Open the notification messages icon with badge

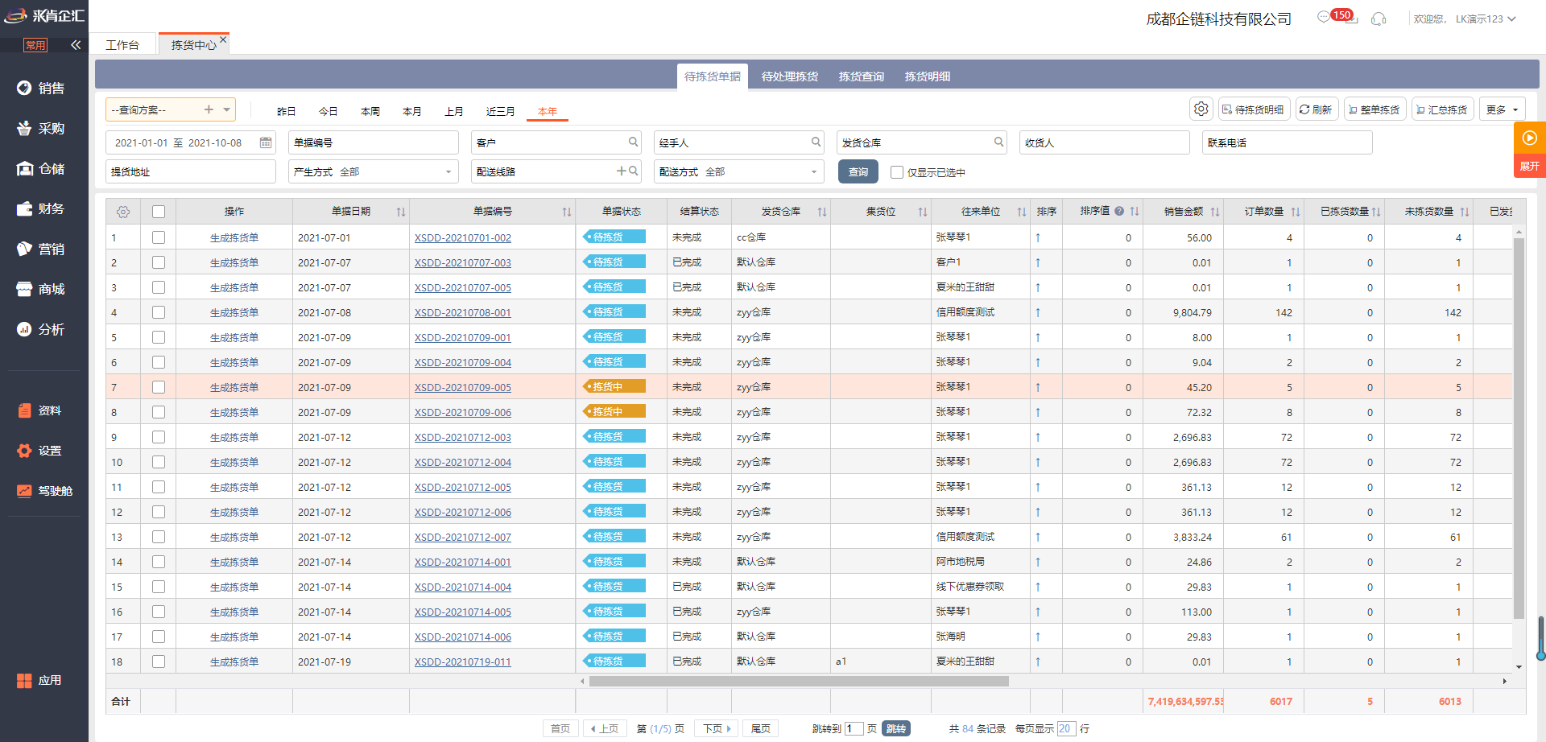[1325, 18]
